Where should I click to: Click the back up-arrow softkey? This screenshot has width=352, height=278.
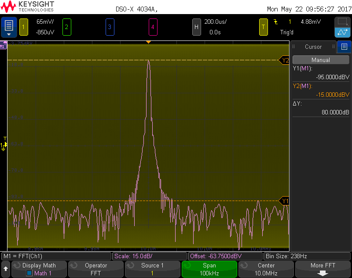tap(6, 269)
